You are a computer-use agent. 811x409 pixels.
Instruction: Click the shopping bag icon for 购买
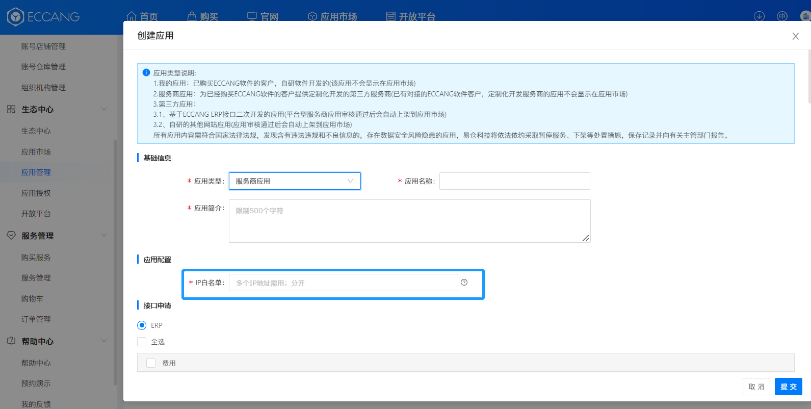(192, 16)
